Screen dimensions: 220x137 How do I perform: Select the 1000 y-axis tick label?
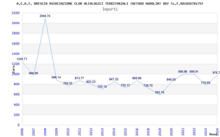point(16,74)
